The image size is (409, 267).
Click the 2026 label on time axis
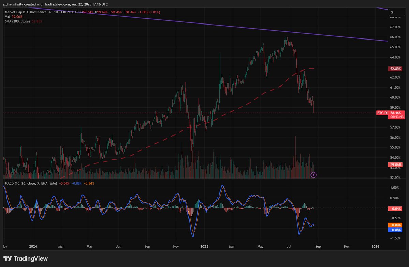[x=375, y=246]
